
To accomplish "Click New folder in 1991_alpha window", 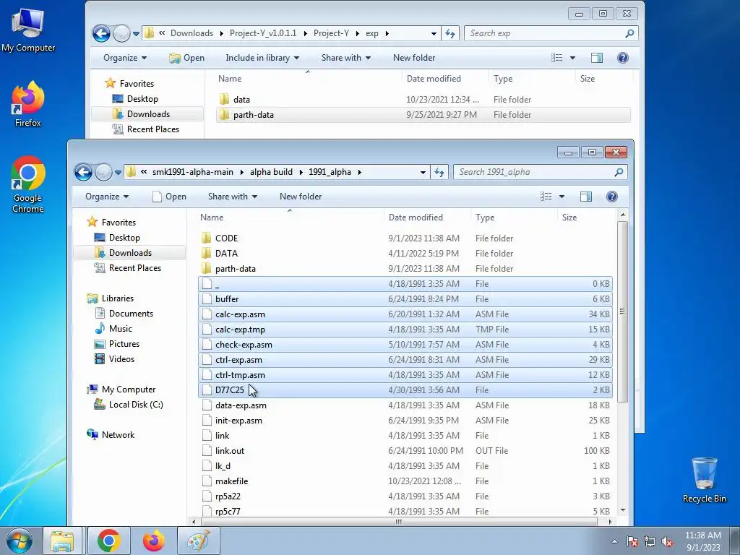I will (x=301, y=197).
